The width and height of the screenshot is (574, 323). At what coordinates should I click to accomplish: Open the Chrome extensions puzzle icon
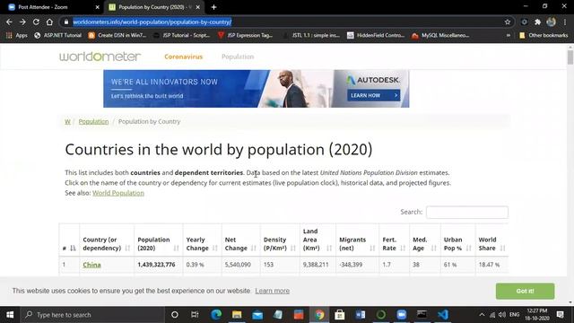click(537, 22)
